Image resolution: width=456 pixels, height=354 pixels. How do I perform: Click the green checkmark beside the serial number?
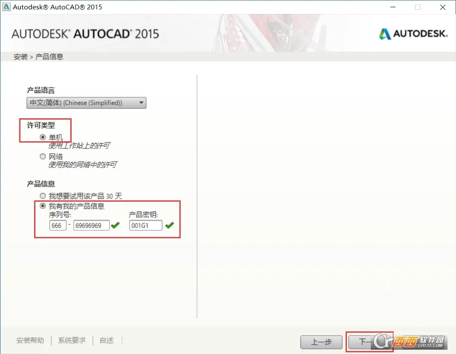coord(115,225)
